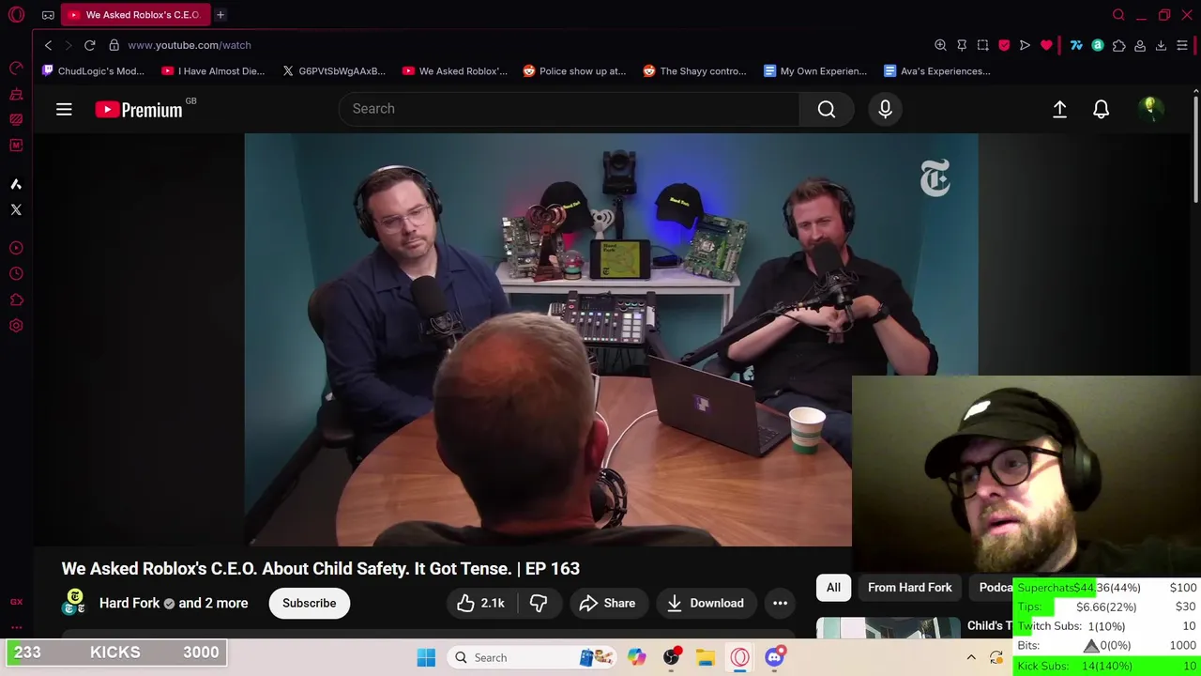Open Aria AI in the sidebar

point(16,184)
